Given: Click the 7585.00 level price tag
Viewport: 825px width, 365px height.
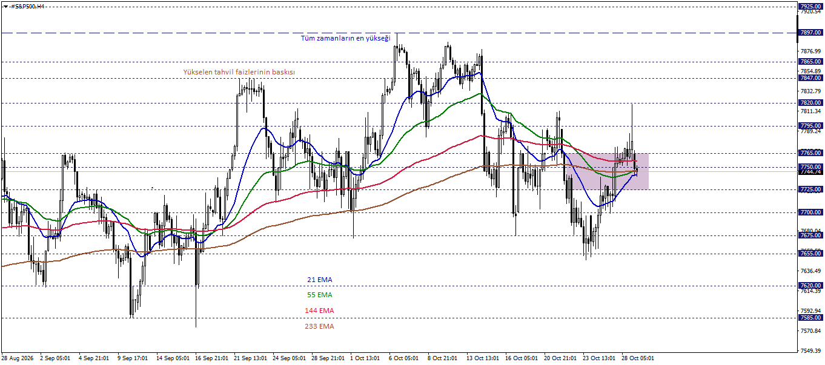Looking at the screenshot, I should (x=810, y=317).
